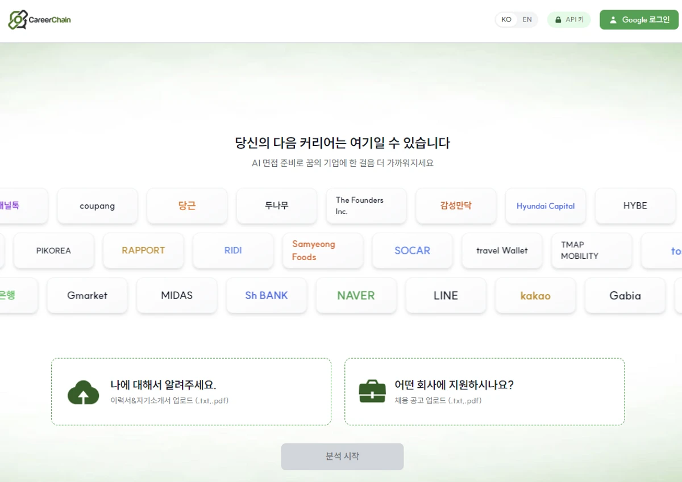Click the briefcase icon
This screenshot has height=482, width=682.
point(372,391)
